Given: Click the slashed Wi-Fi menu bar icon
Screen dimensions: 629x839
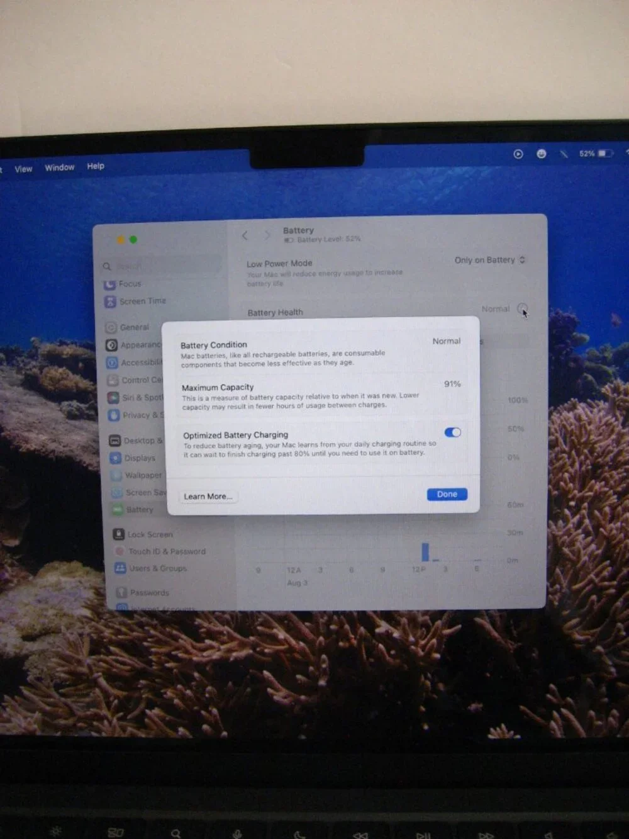Looking at the screenshot, I should pyautogui.click(x=564, y=154).
